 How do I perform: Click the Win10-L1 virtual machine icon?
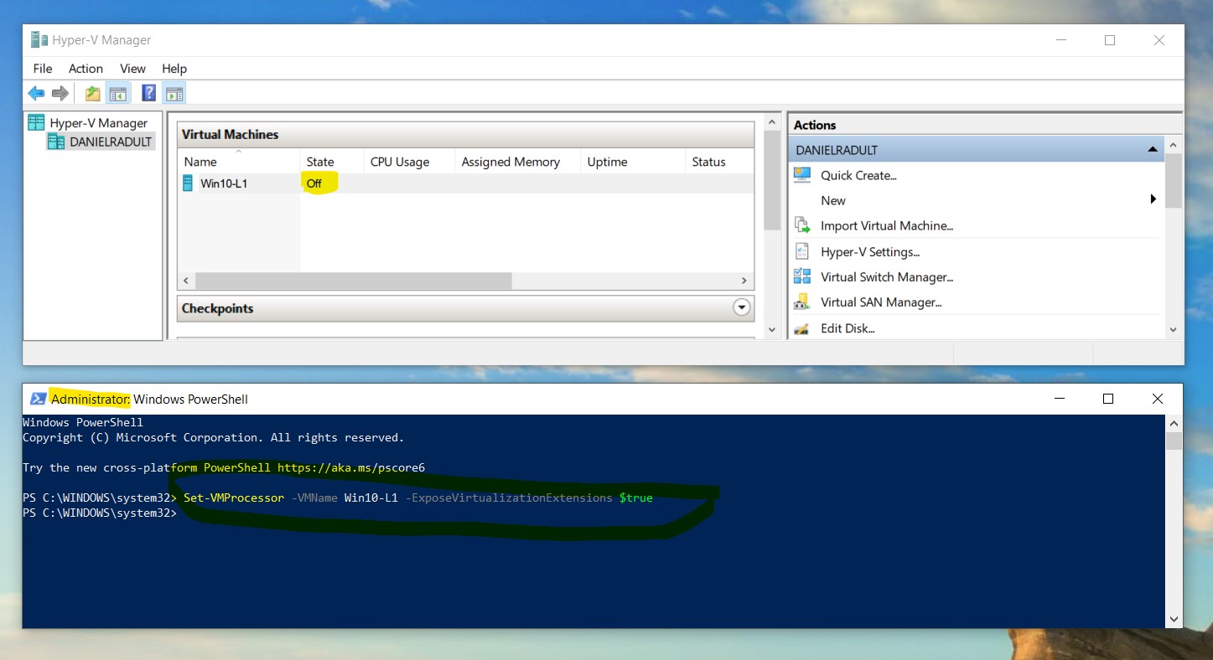(x=188, y=183)
